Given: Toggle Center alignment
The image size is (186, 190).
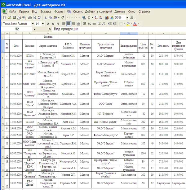Looking at the screenshot, I should pos(69,24).
